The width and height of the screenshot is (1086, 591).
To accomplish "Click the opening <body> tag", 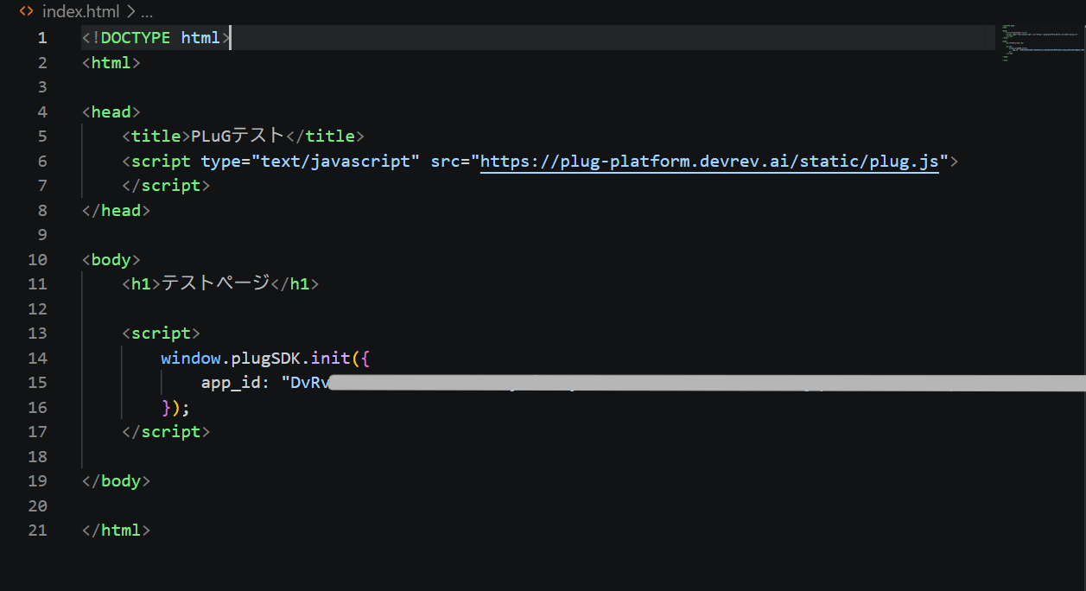I will click(111, 259).
